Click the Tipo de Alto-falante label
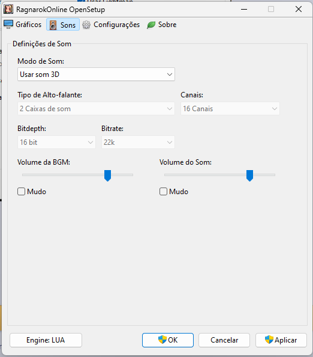 pyautogui.click(x=50, y=95)
